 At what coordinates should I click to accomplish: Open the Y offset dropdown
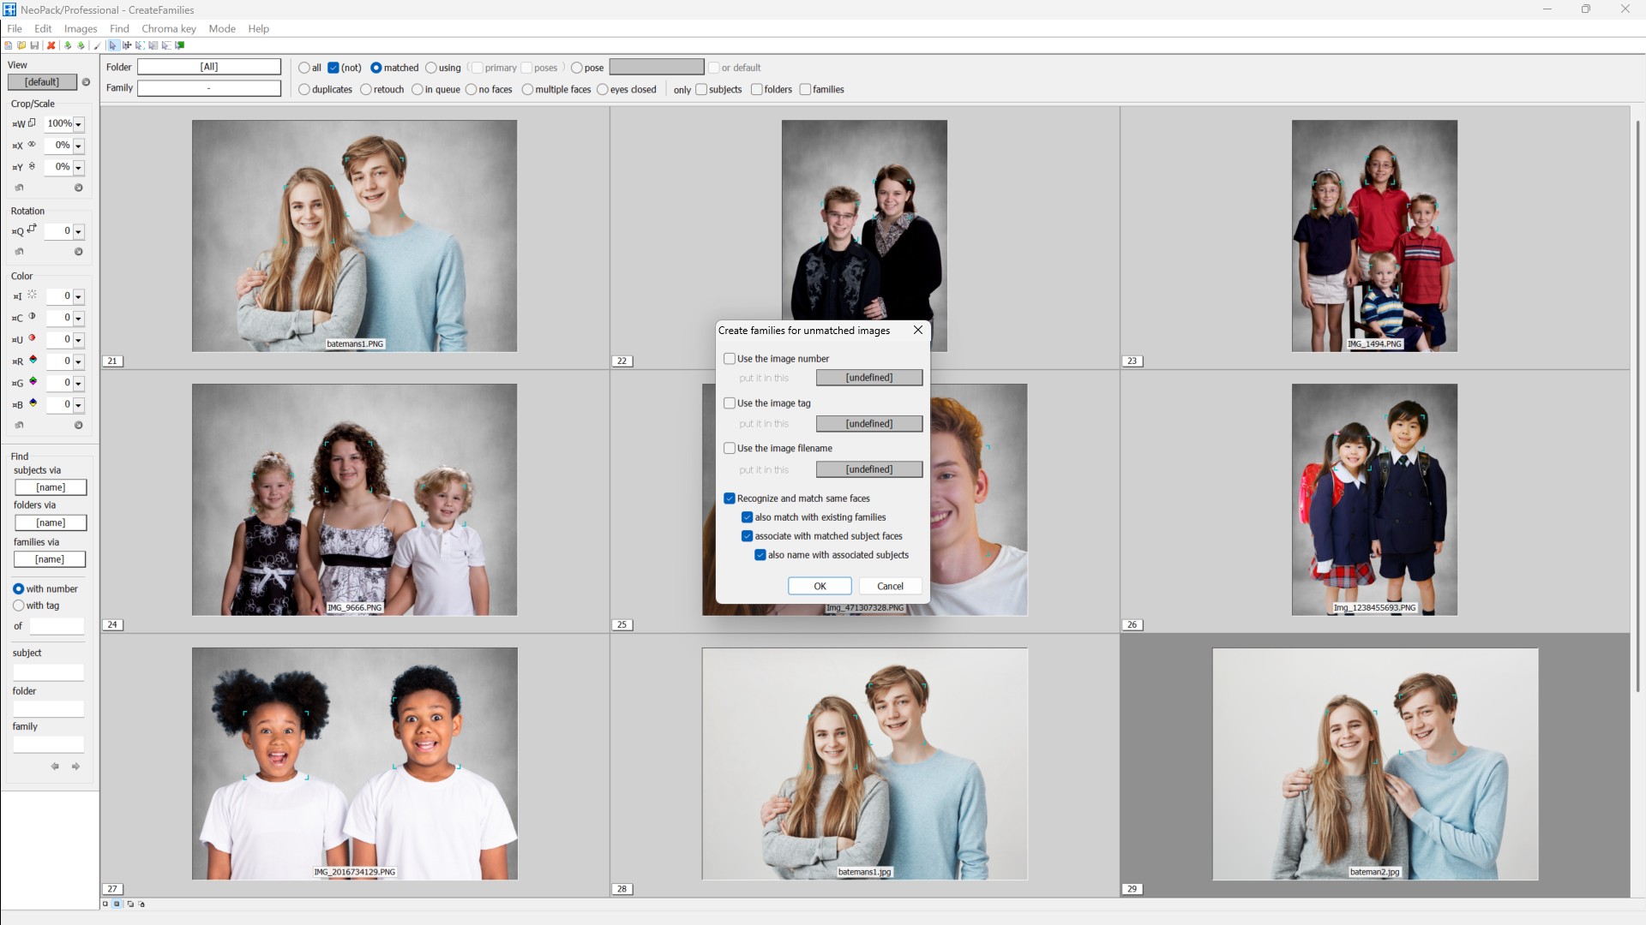pos(78,168)
